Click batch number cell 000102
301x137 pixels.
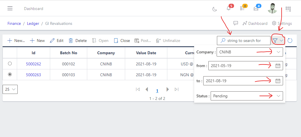click(x=68, y=64)
